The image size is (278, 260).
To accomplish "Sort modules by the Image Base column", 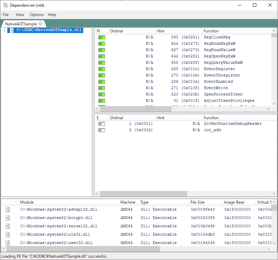I will click(239, 202).
